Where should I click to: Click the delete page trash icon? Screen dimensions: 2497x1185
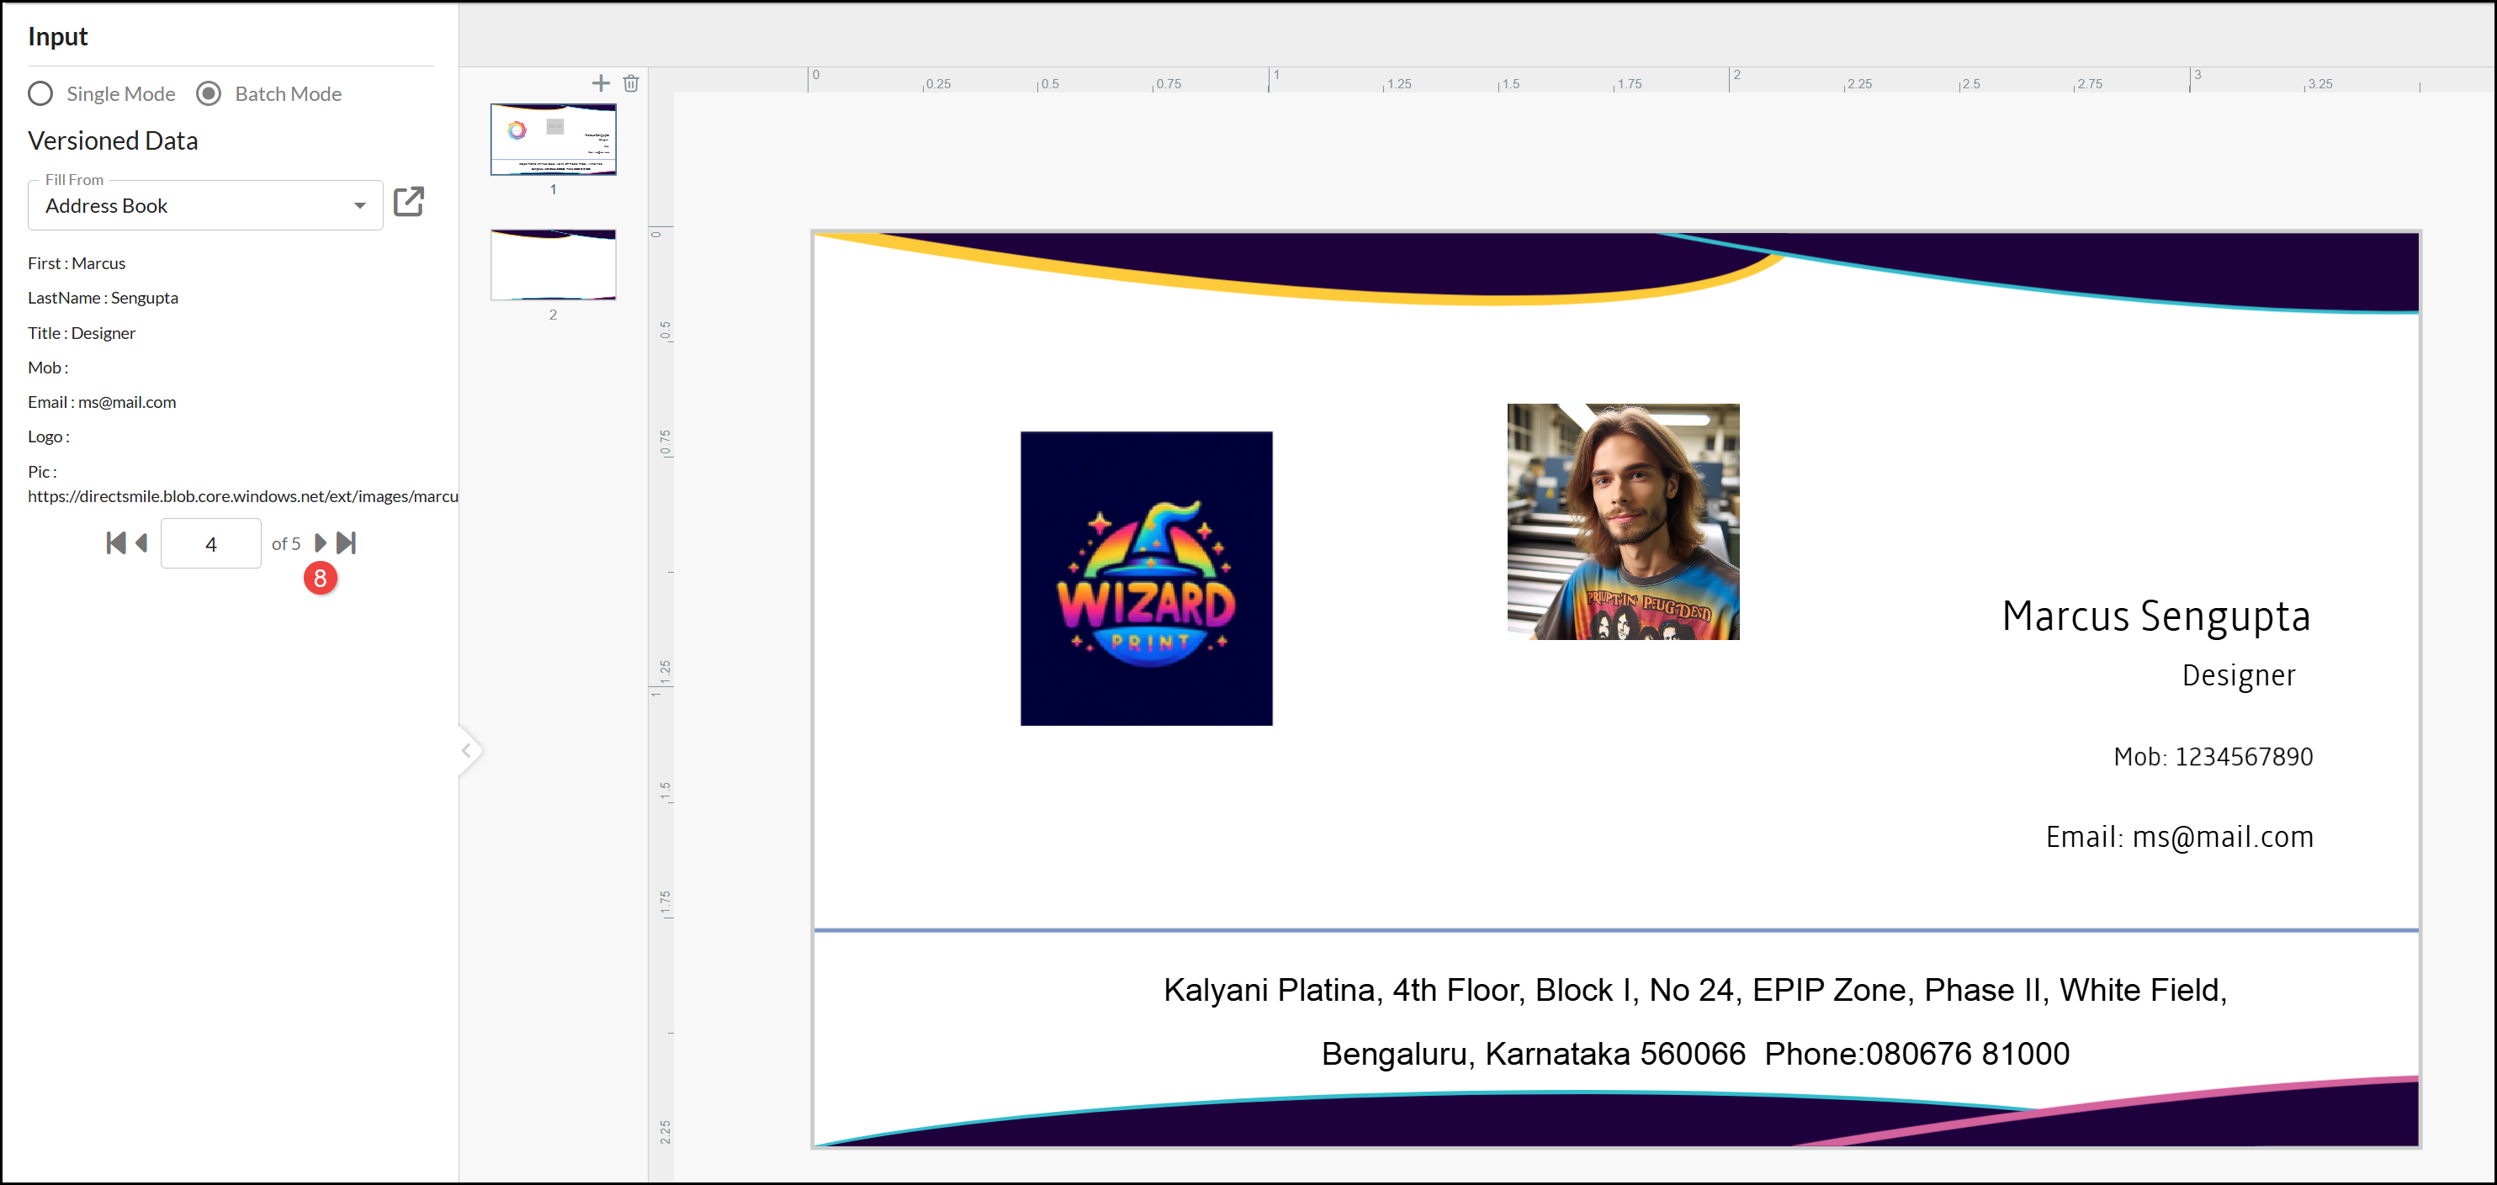[631, 83]
